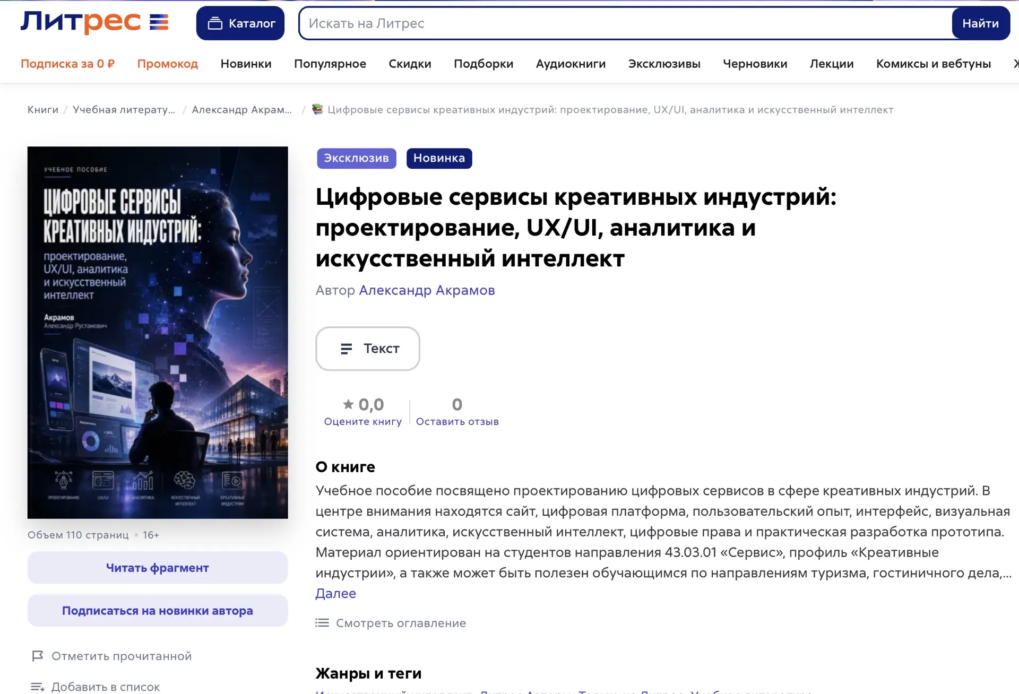
Task: Open the book cover image
Action: (158, 333)
